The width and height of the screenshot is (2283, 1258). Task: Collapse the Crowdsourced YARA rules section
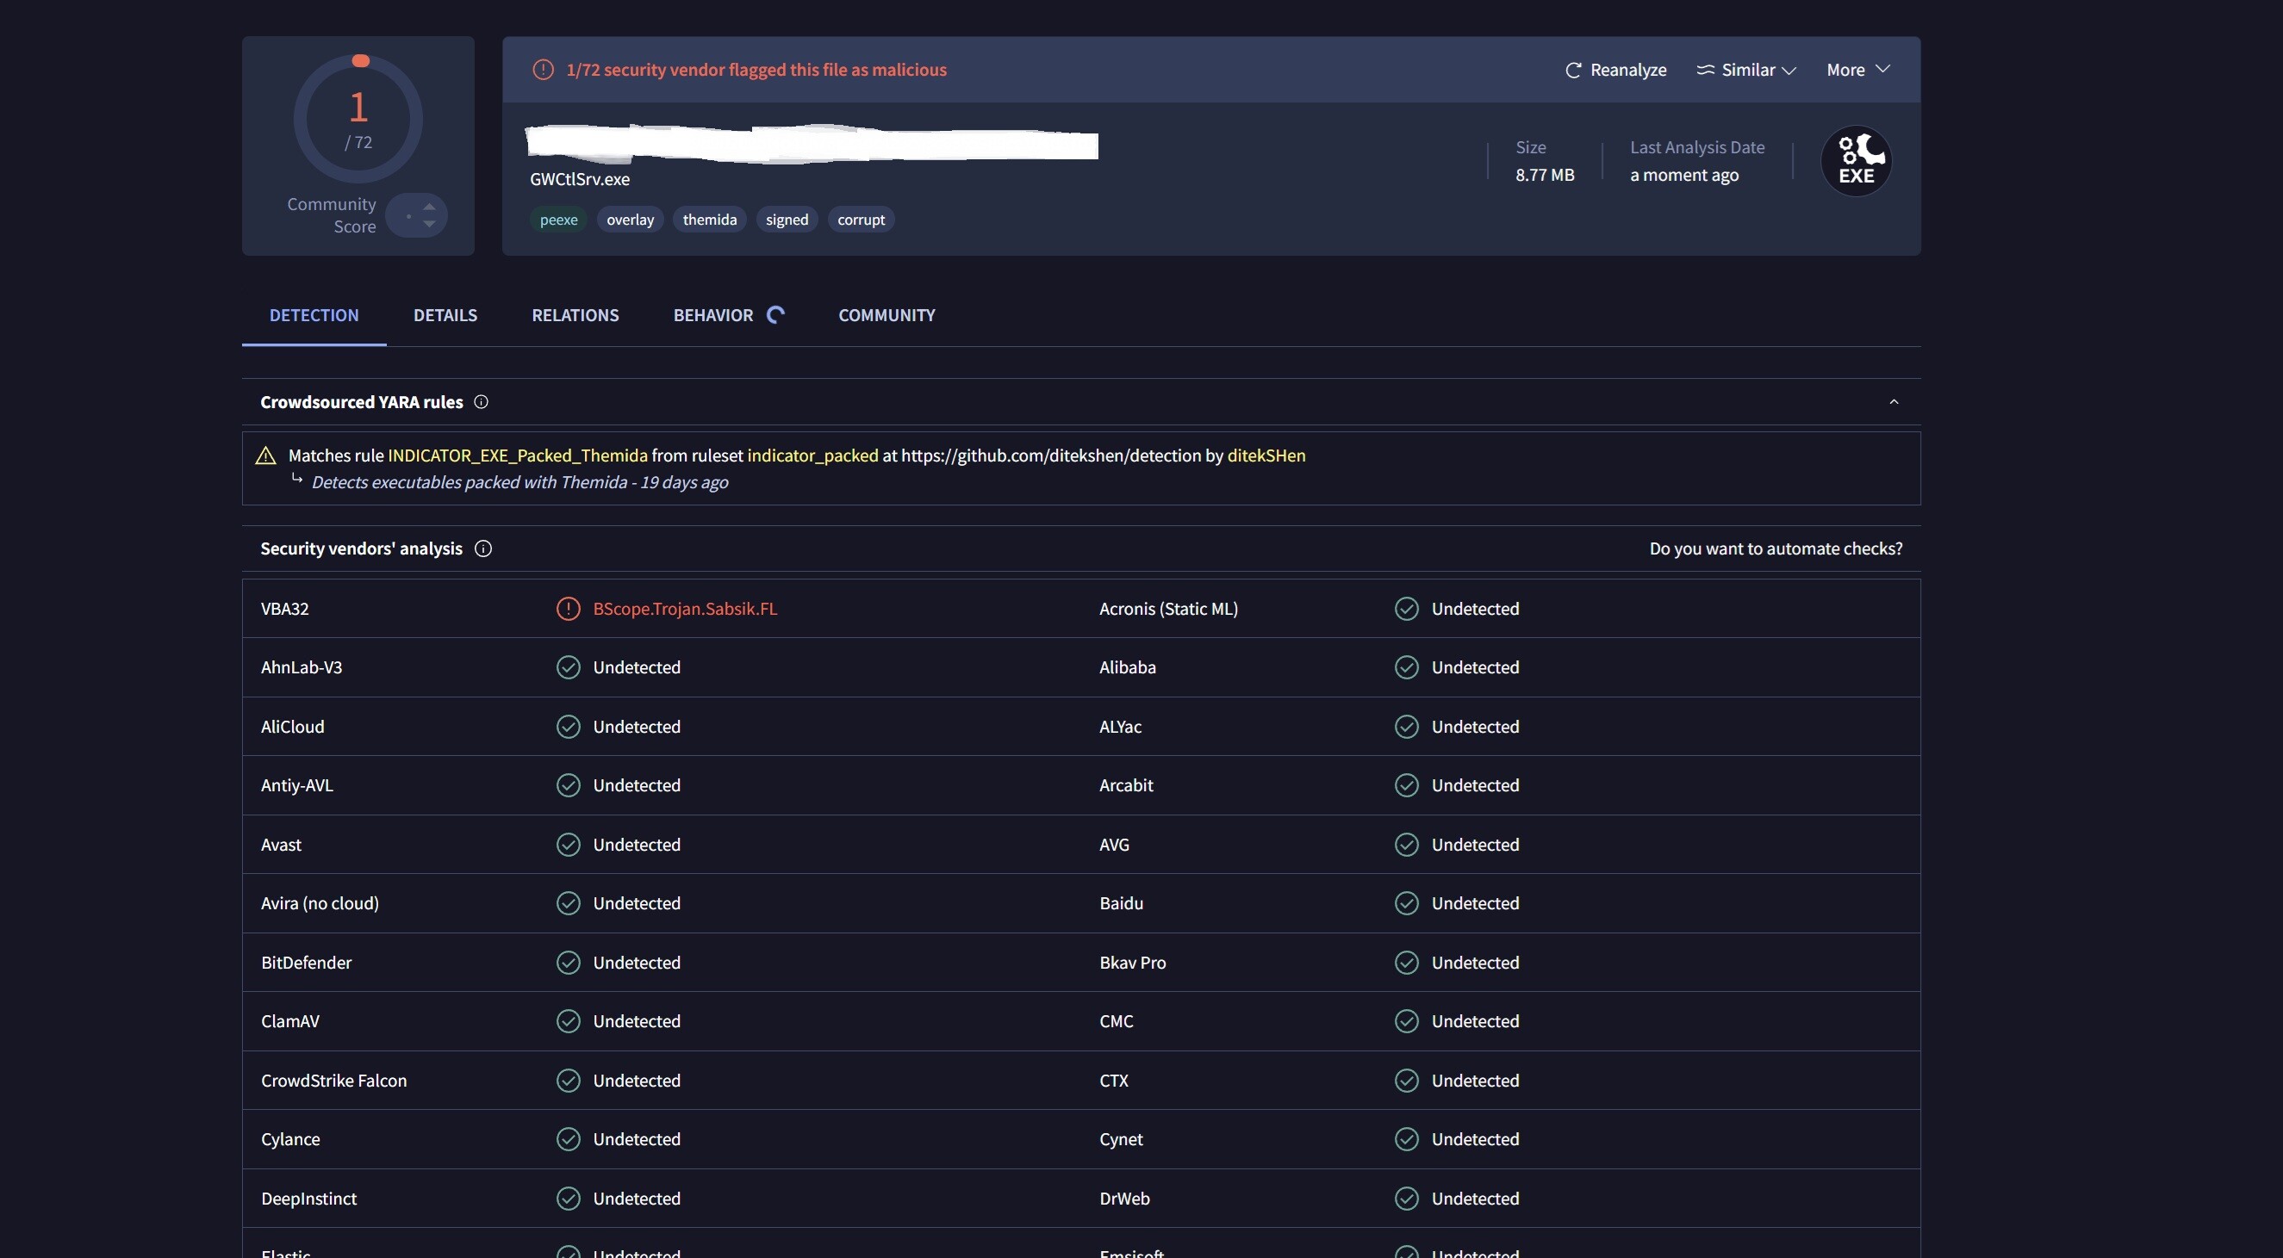(x=1894, y=402)
